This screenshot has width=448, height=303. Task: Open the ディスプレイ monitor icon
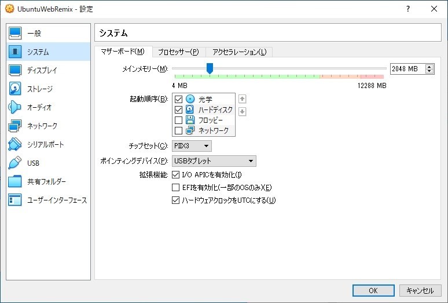point(15,70)
